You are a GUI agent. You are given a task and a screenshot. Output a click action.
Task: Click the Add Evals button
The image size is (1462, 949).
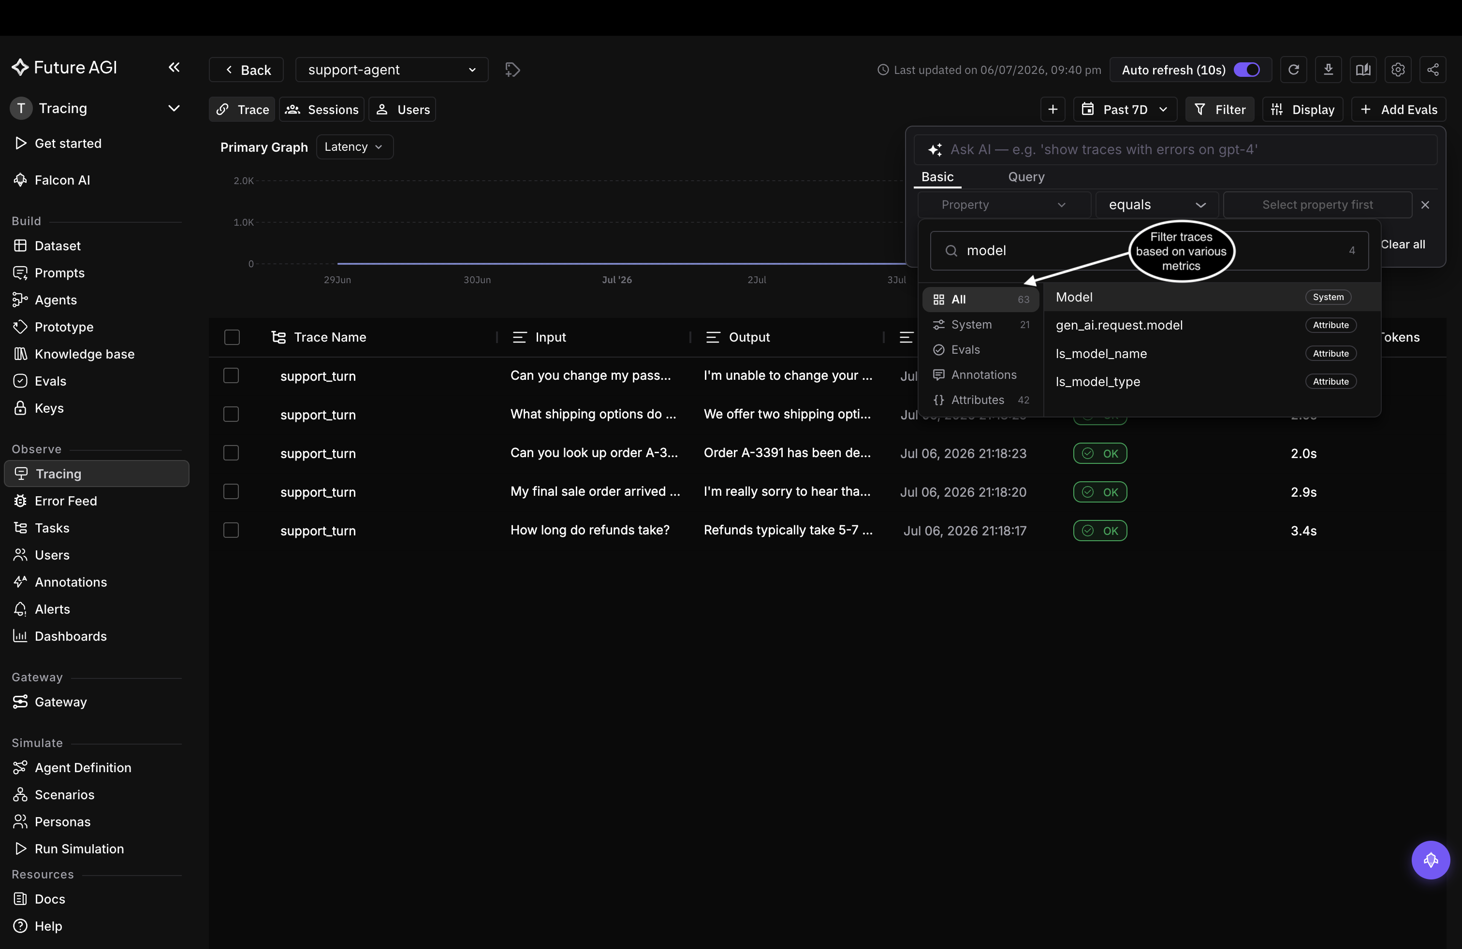click(x=1399, y=109)
